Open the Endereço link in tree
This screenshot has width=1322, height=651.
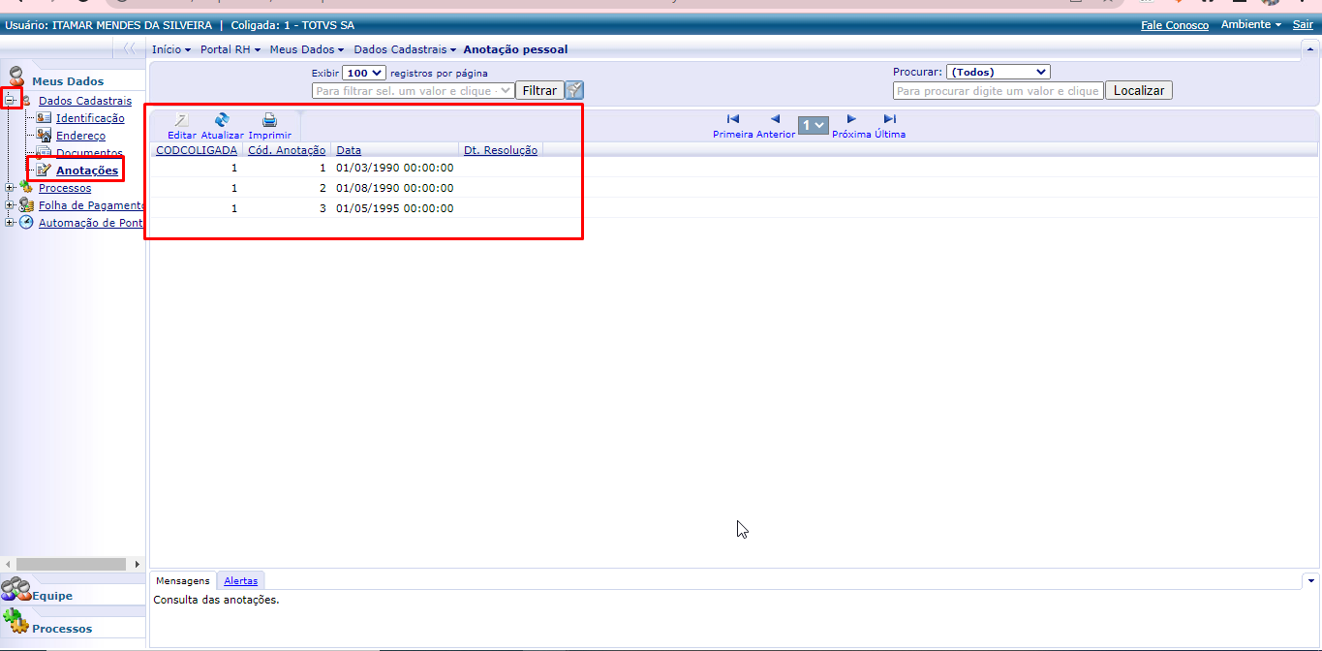click(x=80, y=136)
